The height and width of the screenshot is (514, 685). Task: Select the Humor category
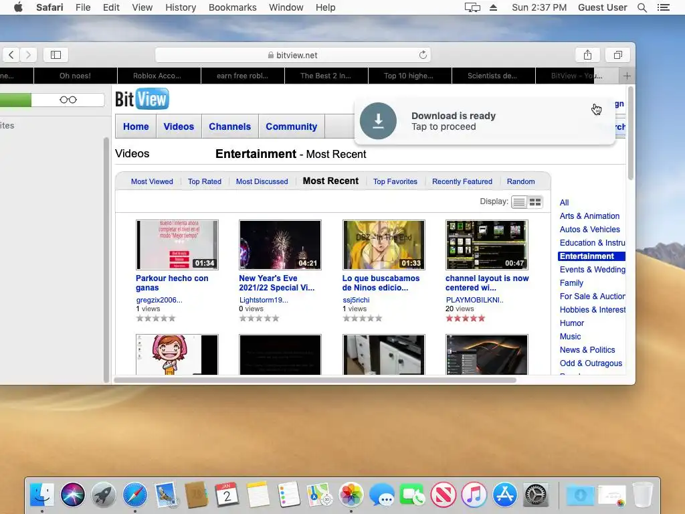pyautogui.click(x=571, y=323)
